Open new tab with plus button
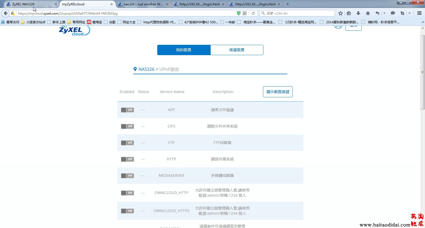Viewport: 425px width, 228px height. [x=287, y=4]
